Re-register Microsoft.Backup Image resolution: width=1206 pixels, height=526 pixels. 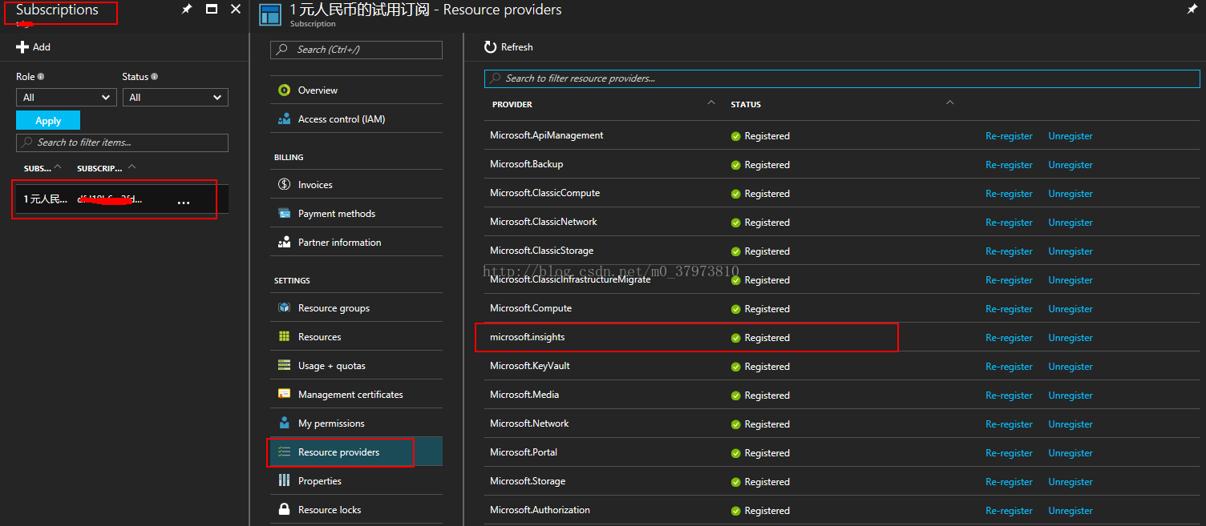1009,165
